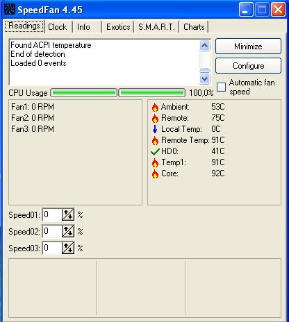
Task: Click the HD0 41C temperature value
Action: coord(218,151)
